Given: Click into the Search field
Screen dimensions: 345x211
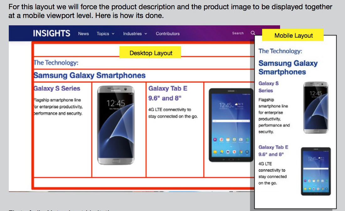Looking at the screenshot, I should click(x=238, y=33).
